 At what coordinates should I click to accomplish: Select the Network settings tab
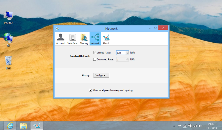pos(95,39)
